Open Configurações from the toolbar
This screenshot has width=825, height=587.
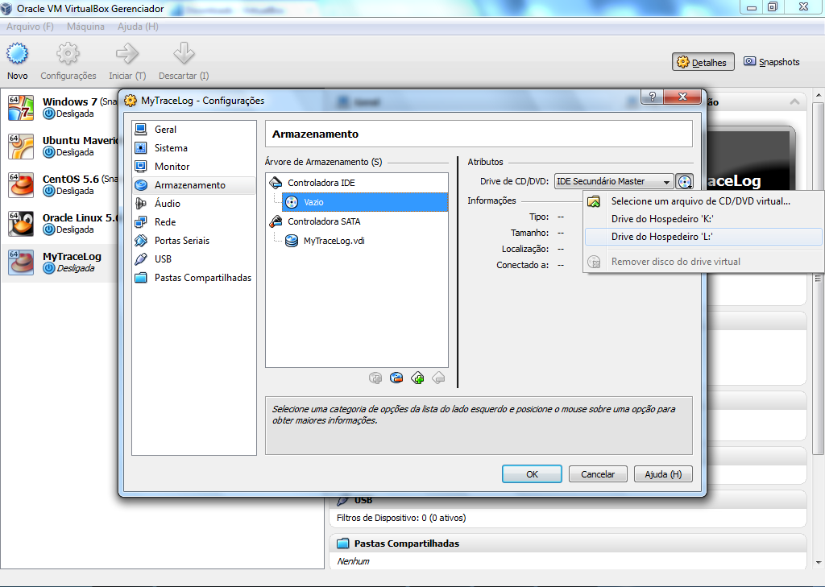[x=68, y=56]
